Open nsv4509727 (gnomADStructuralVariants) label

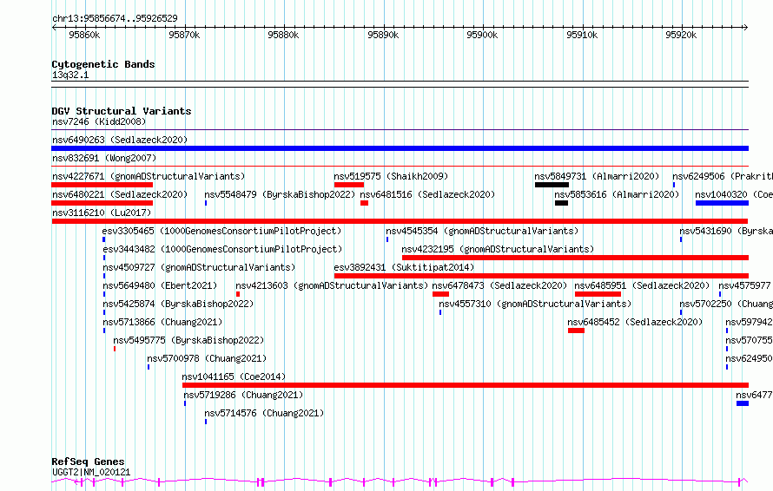(x=199, y=267)
